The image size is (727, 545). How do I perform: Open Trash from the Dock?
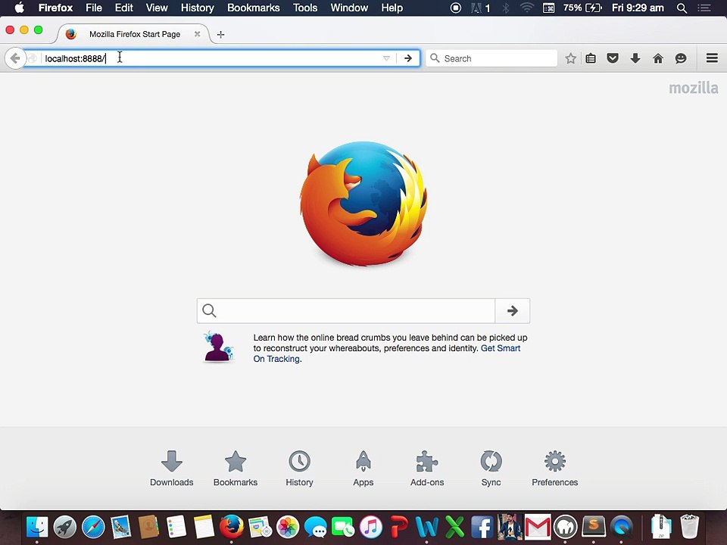tap(689, 528)
